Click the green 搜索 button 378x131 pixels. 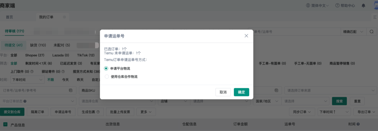tap(339, 101)
